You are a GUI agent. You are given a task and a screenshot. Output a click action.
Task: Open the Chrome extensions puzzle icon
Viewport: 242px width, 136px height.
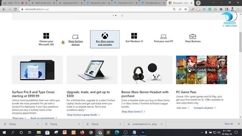tap(221, 9)
